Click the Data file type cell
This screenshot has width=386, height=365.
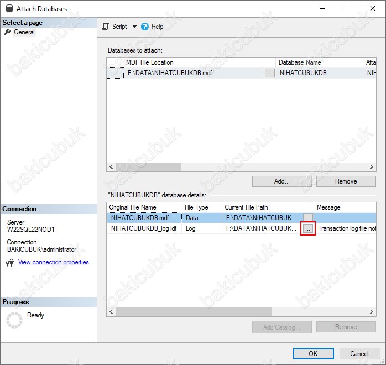[202, 218]
